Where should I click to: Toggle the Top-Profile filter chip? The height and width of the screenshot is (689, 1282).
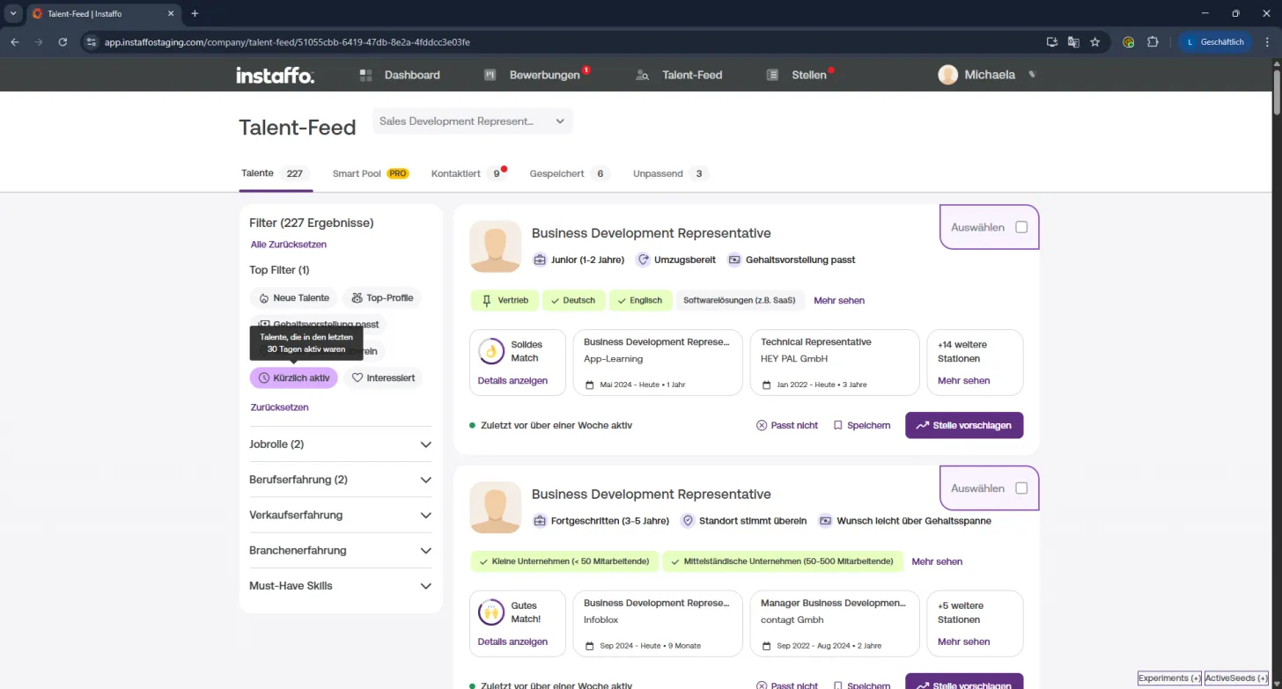coord(382,298)
